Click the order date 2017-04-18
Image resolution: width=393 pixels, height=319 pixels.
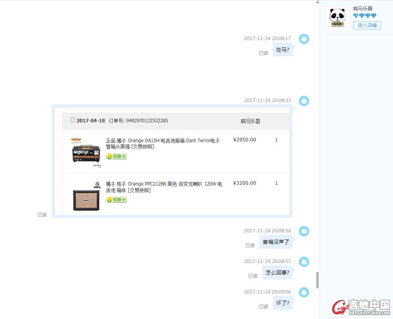coord(91,120)
